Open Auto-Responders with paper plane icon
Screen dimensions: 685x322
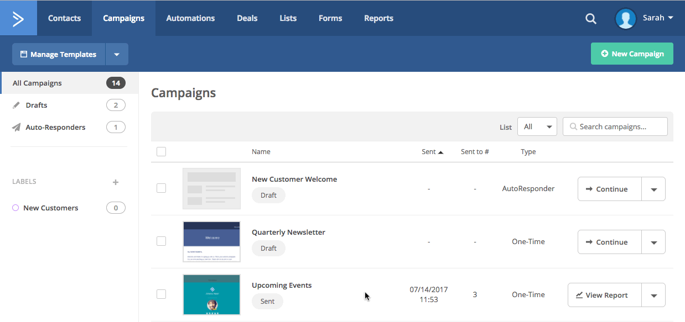coord(17,128)
